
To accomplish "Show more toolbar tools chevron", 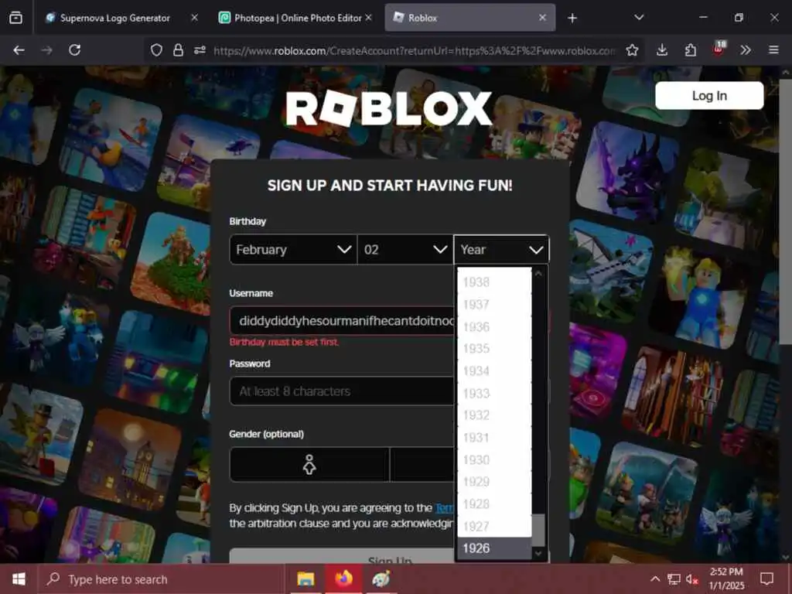I will [x=746, y=50].
